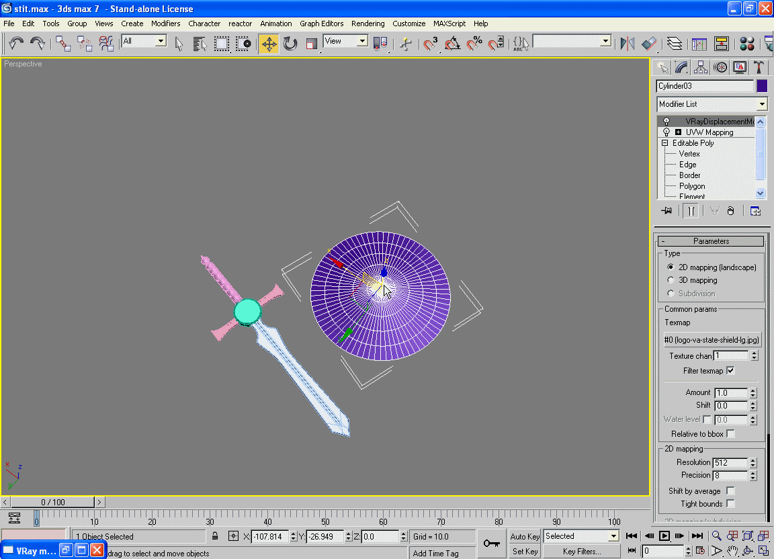This screenshot has height=559, width=774.
Task: Open the Utilities panel hammer icon
Action: pos(759,67)
